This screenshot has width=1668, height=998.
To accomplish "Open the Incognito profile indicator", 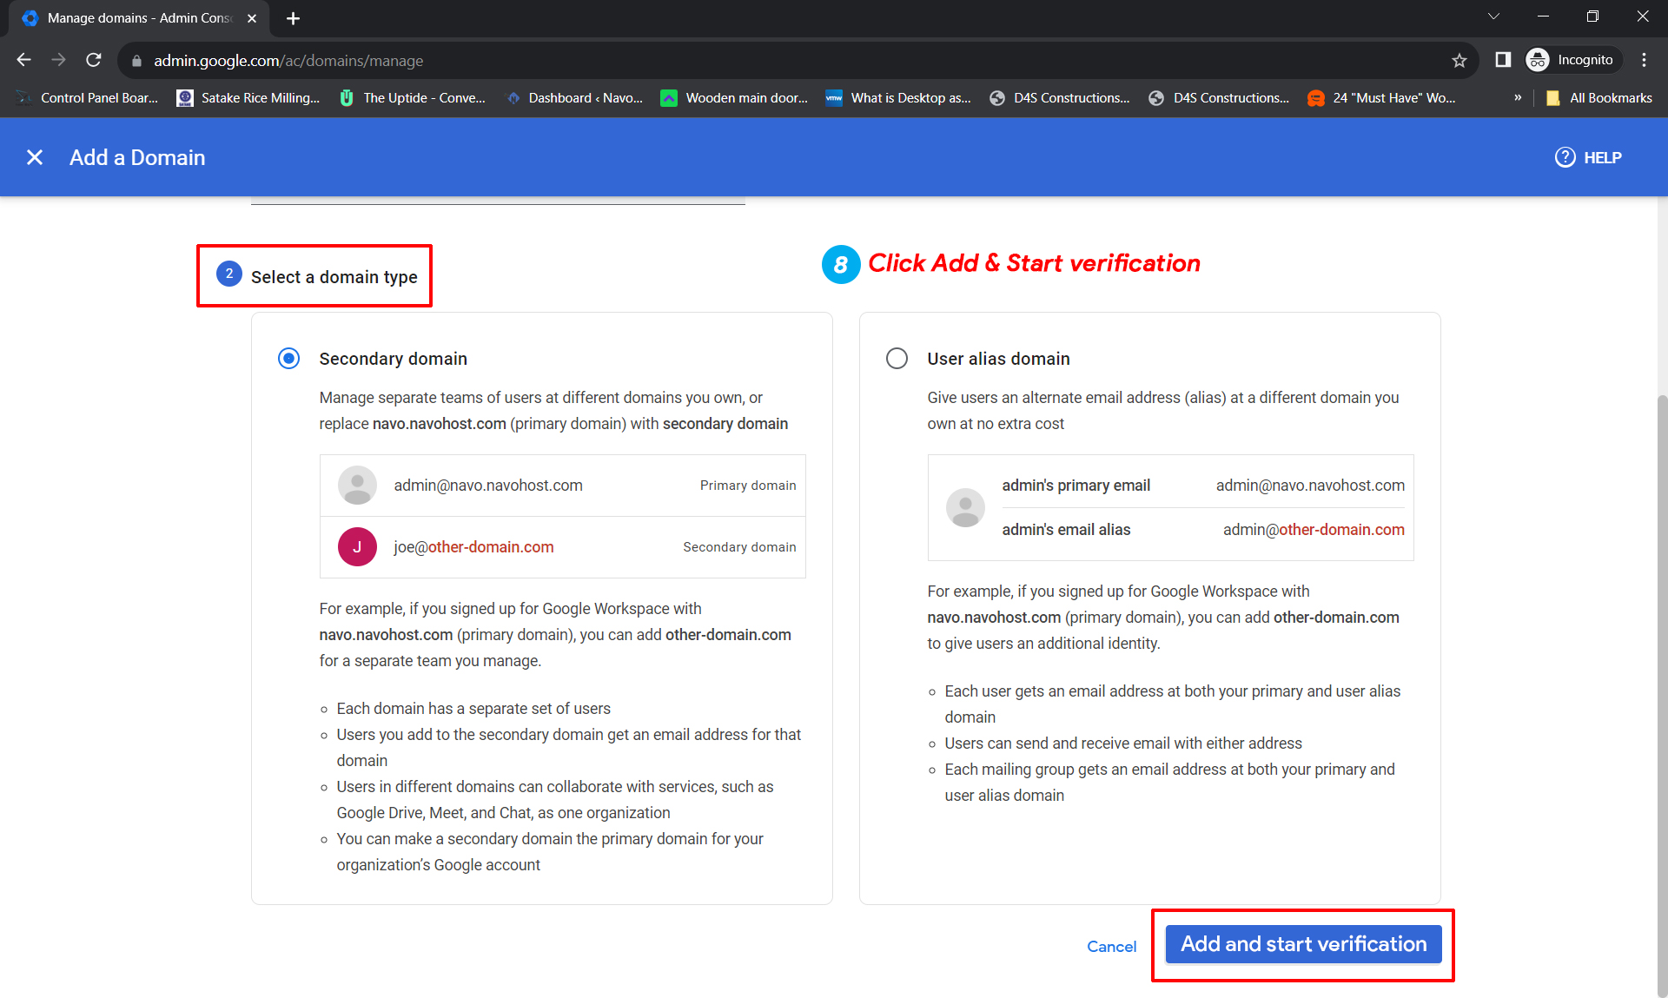I will [1572, 60].
